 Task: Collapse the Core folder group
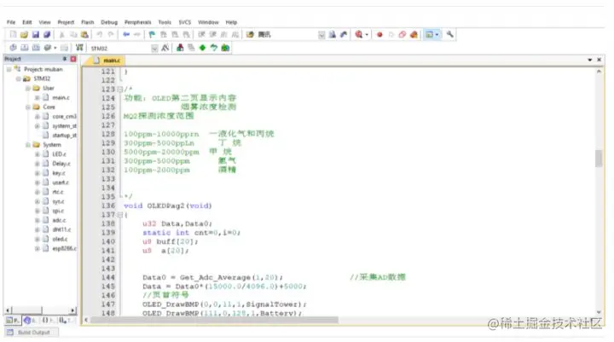pyautogui.click(x=28, y=107)
